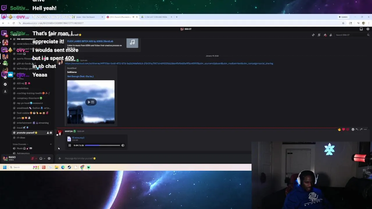Toggle notification settings bell in channel header
This screenshot has height=209, width=372.
[319, 35]
